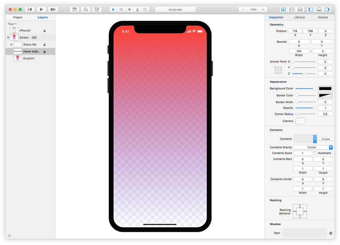The image size is (340, 245).
Task: Toggle lock on Home Indicator layer
Action: coord(45,51)
